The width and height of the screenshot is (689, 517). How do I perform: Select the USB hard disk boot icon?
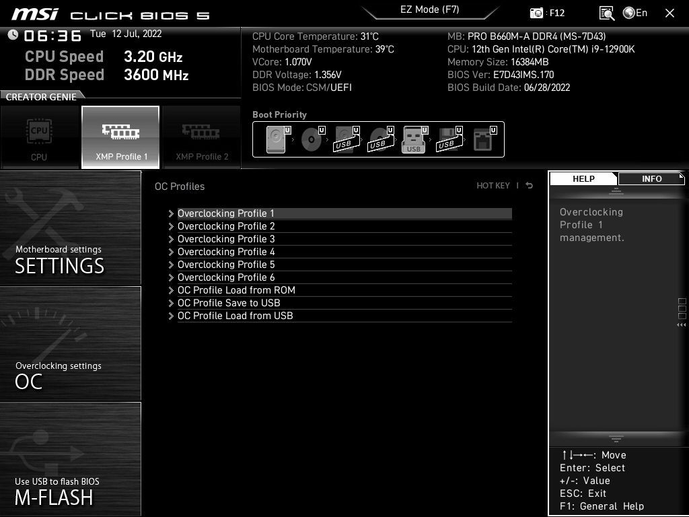click(347, 139)
